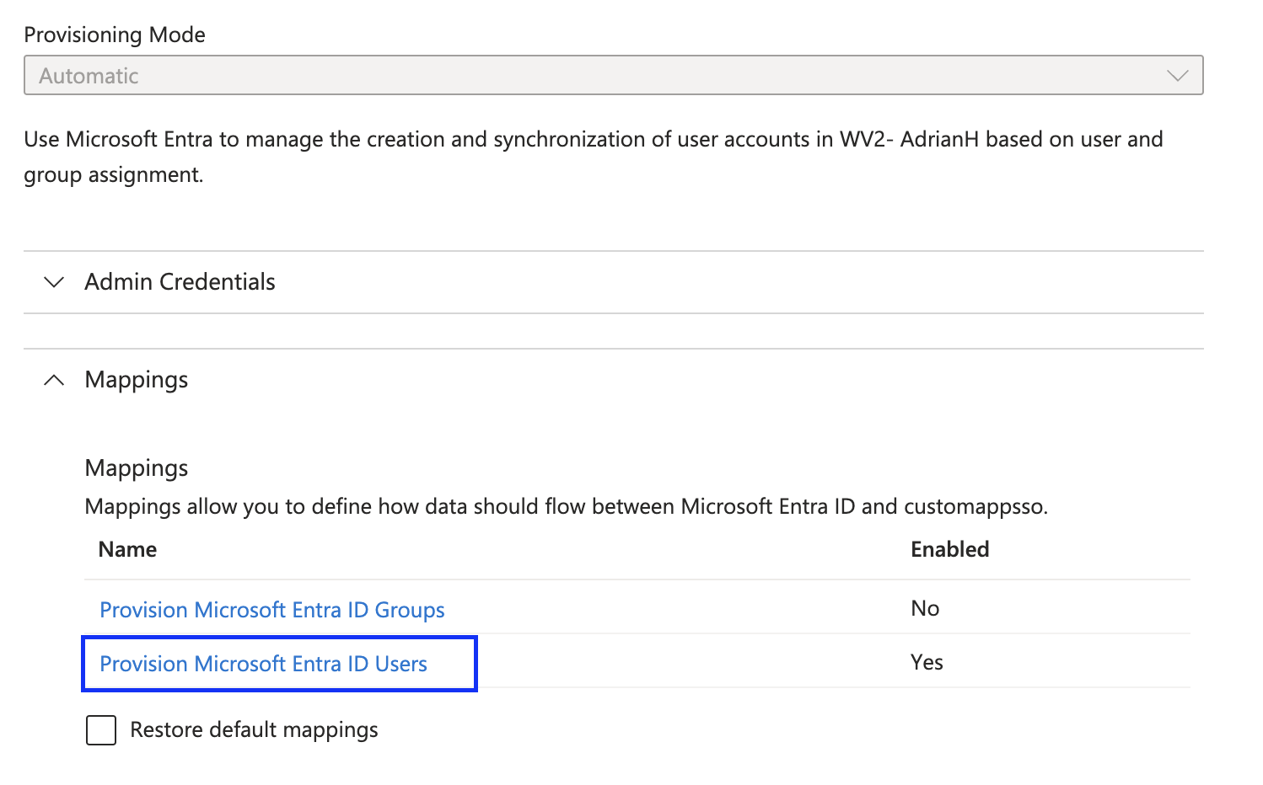
Task: Select the 'Yes' enabled value for Users
Action: (927, 662)
